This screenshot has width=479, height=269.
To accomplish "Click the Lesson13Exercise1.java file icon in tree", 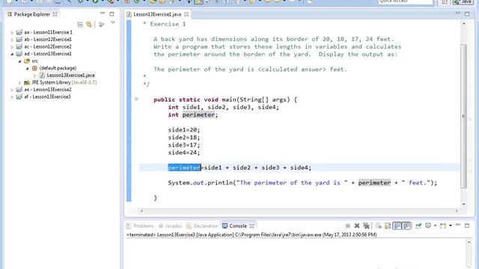I will [42, 75].
